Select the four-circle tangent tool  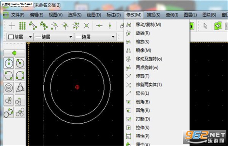tap(20, 112)
